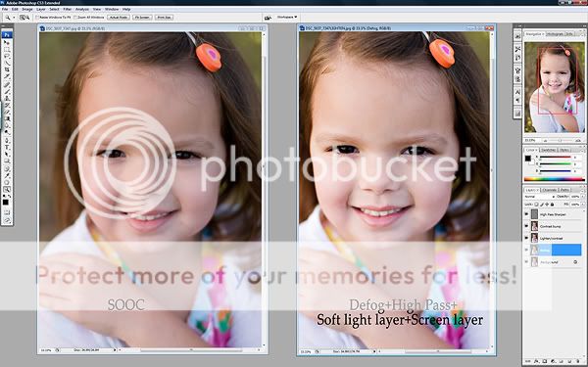Image resolution: width=588 pixels, height=367 pixels.
Task: Open the Analysis menu
Action: tap(82, 9)
